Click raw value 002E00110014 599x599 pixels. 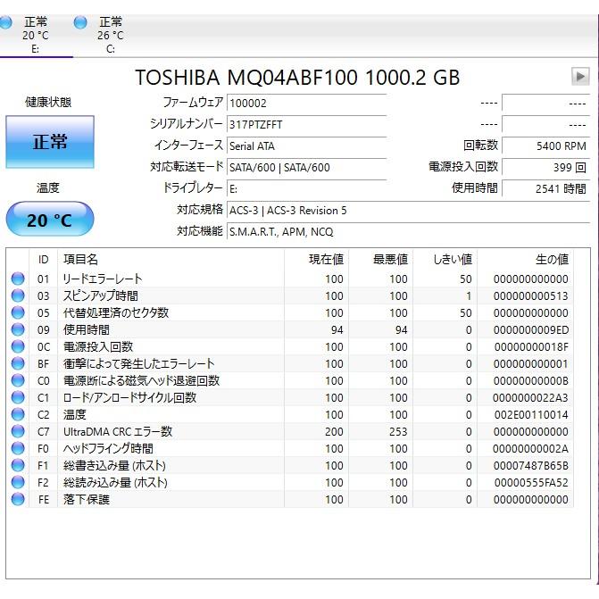(531, 414)
